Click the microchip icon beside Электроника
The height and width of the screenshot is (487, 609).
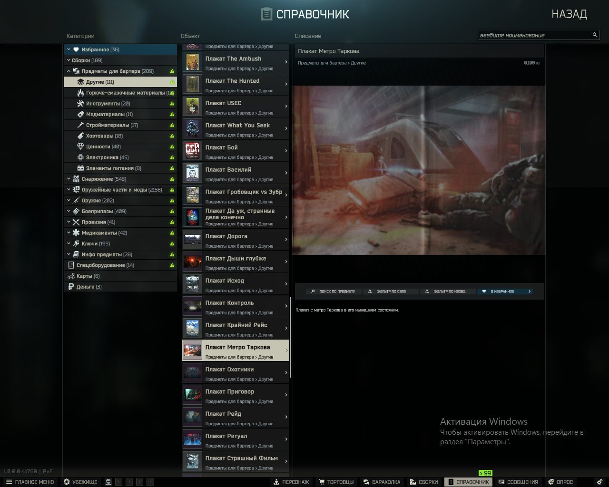point(80,157)
